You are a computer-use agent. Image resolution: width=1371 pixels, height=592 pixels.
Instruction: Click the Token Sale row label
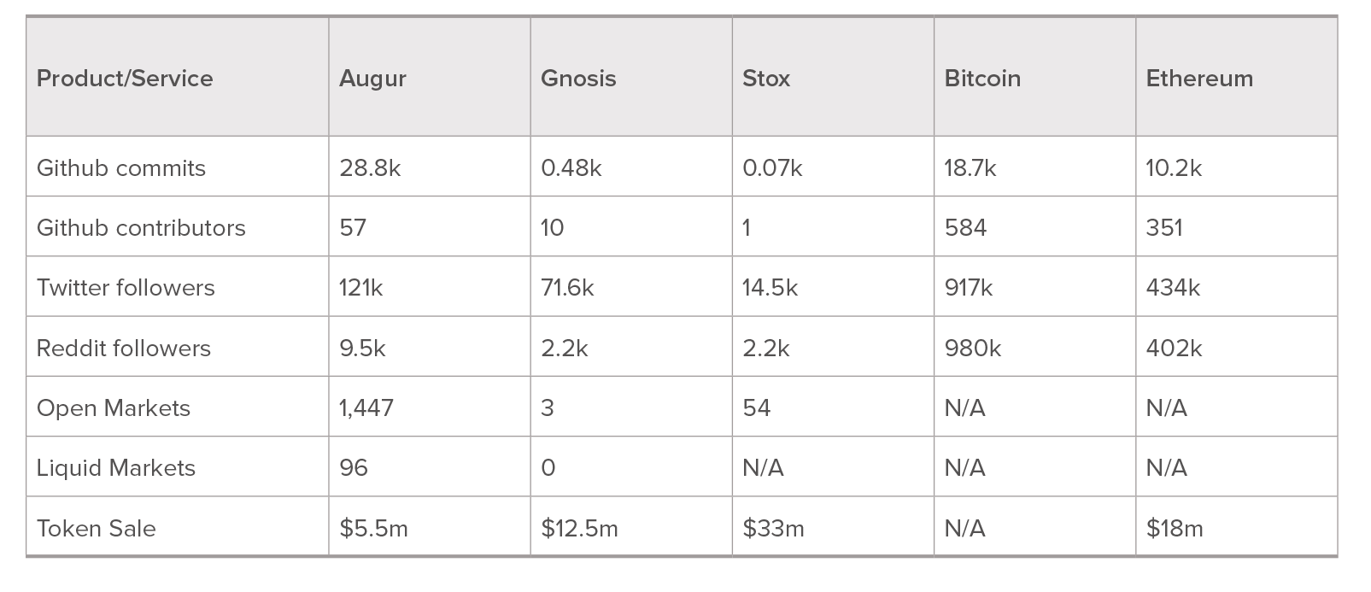pyautogui.click(x=178, y=527)
